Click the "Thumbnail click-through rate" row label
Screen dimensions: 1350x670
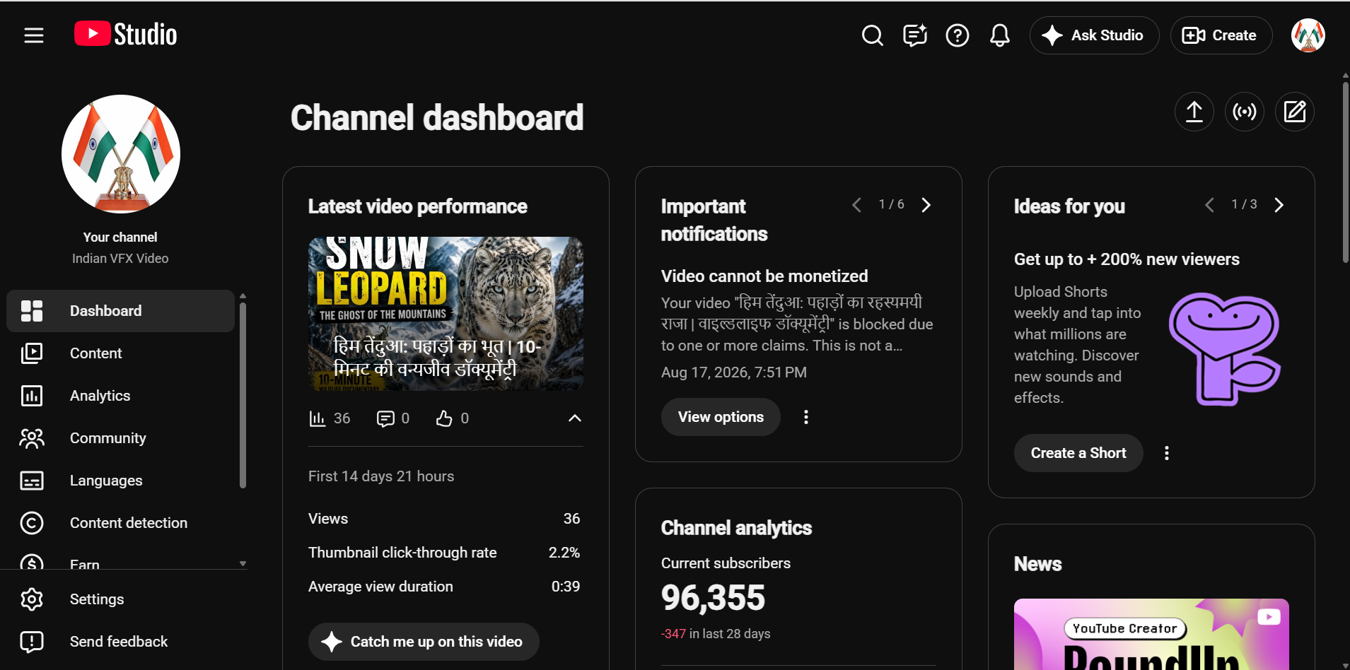click(402, 553)
